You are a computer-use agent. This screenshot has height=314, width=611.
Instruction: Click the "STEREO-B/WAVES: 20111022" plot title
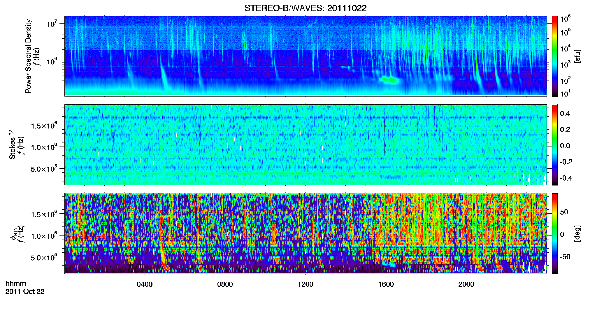[x=305, y=8]
